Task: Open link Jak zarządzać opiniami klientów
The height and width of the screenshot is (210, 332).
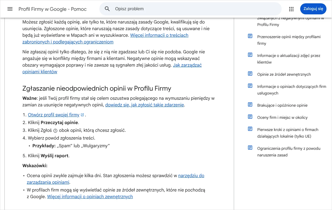Action: coord(112,69)
